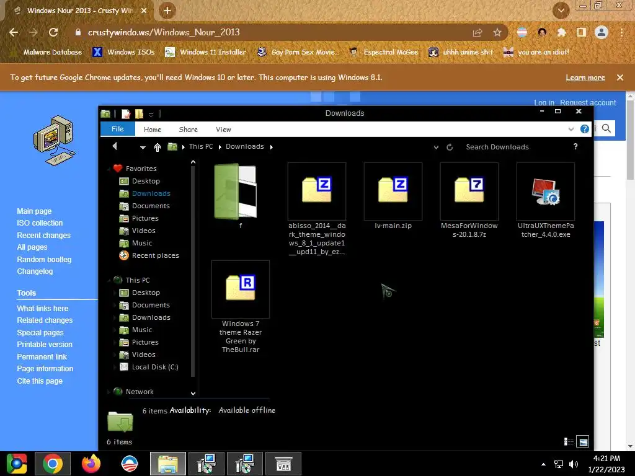
Task: Select Documents under Favorites
Action: coord(144,206)
